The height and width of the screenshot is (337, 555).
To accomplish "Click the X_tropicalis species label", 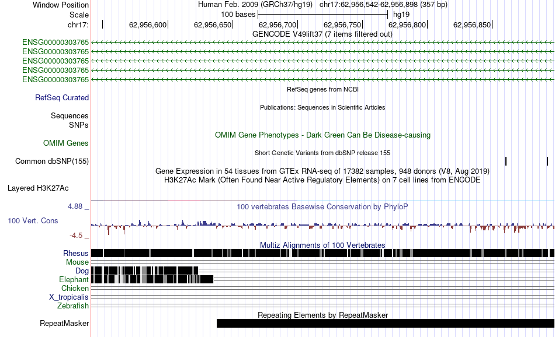I will tap(69, 297).
